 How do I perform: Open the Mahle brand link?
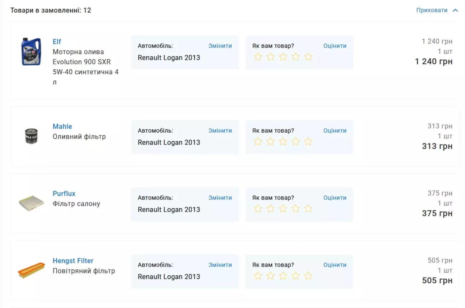click(x=62, y=127)
